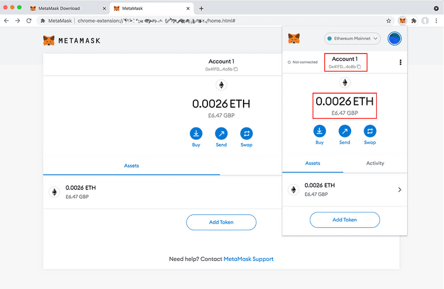This screenshot has height=289, width=444.
Task: Open a new browser tab with plus
Action: pos(201,9)
